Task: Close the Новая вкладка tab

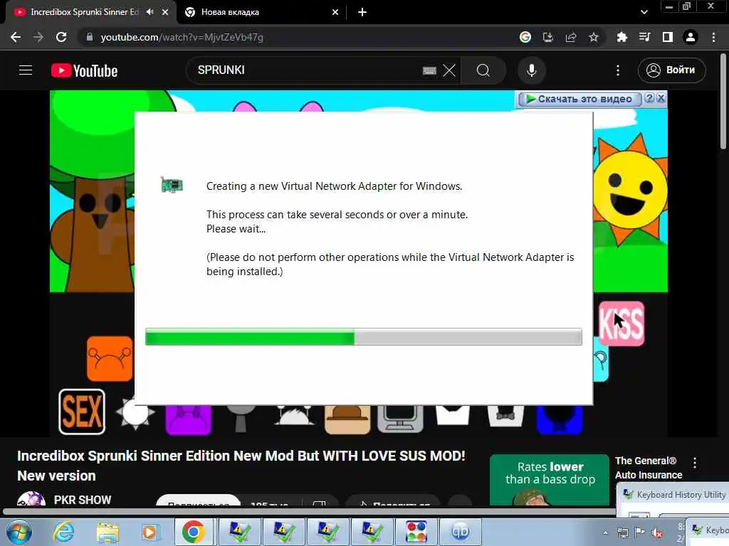Action: point(335,12)
